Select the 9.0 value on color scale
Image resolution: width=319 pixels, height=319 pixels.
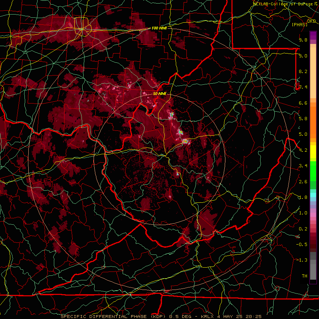pyautogui.click(x=303, y=56)
